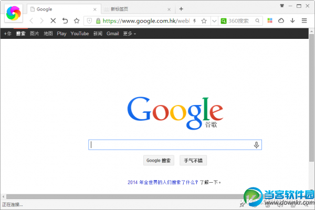Screen dimensions: 315x210
Task: Go forward with the forward arrow
Action: click(41, 20)
